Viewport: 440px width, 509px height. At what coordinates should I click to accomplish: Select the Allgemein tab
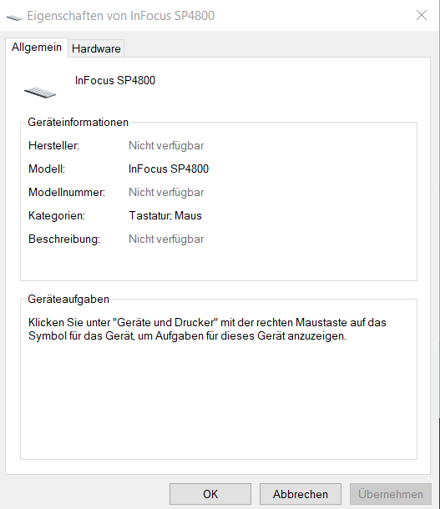point(37,48)
